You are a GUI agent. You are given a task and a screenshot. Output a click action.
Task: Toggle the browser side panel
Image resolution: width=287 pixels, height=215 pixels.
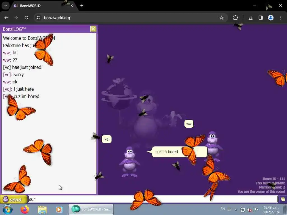pos(261,18)
